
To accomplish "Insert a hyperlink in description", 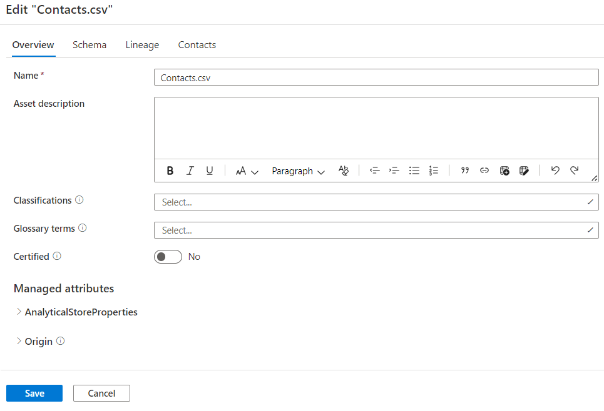I will click(x=484, y=171).
